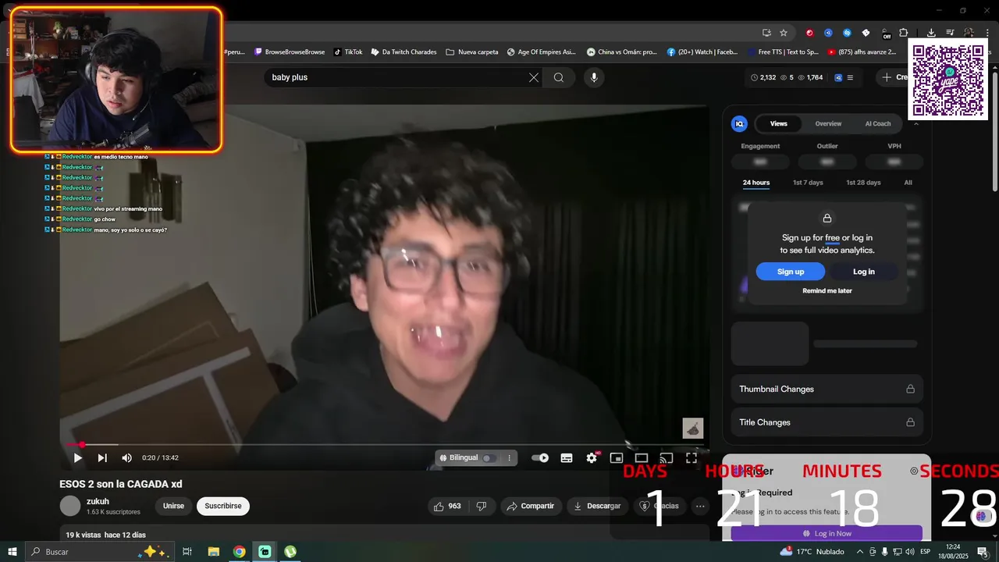The image size is (999, 562).
Task: Cast the video to a TV
Action: (667, 458)
